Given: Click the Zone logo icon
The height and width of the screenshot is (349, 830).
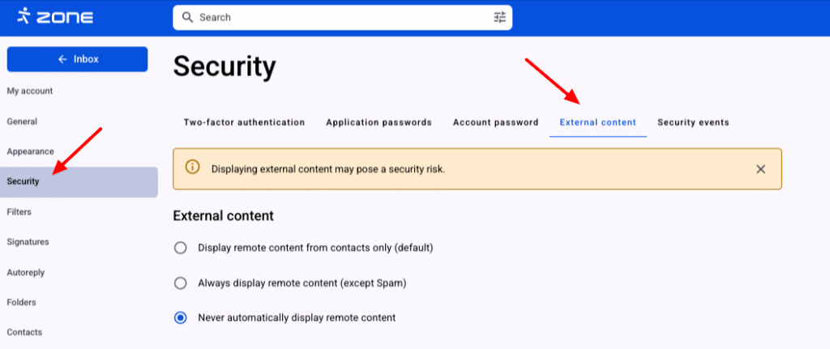Looking at the screenshot, I should [24, 16].
